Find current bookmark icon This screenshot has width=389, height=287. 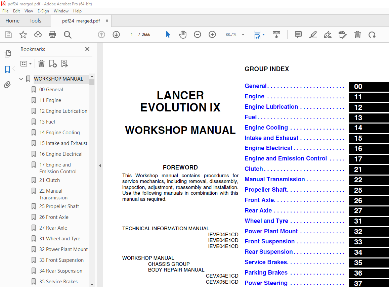(x=64, y=64)
